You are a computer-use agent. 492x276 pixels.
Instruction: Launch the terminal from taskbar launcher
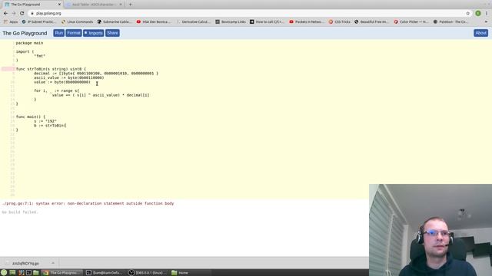click(28, 273)
